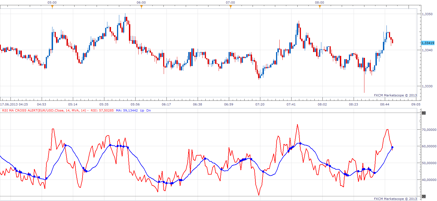Click the Up label in indicator header
Screen dimensions: 437x201
pyautogui.click(x=142, y=110)
